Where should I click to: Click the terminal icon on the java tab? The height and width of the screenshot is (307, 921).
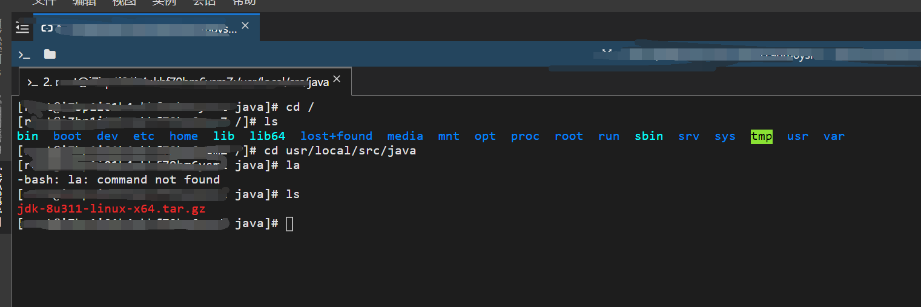(33, 82)
